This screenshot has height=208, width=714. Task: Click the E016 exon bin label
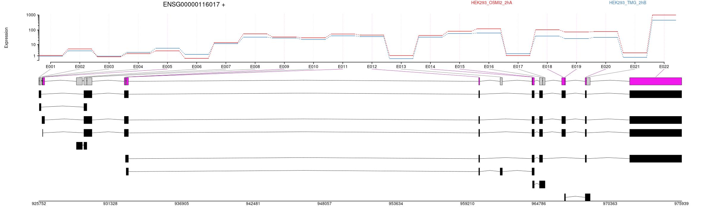pyautogui.click(x=489, y=67)
